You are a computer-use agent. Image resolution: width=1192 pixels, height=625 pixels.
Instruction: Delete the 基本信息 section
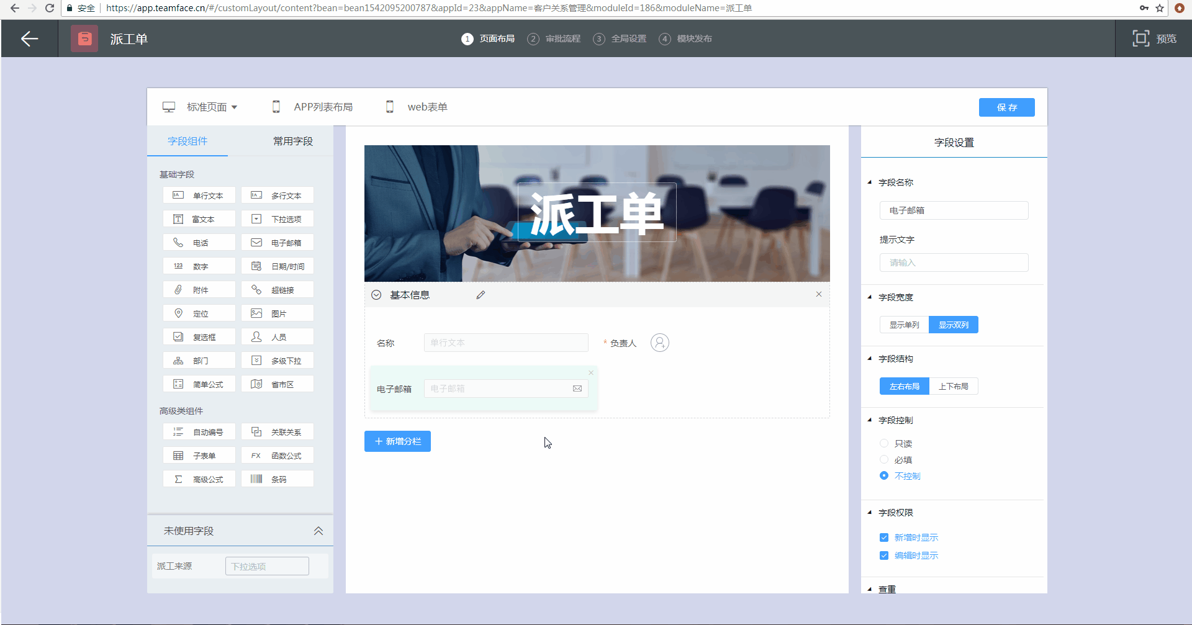[x=819, y=294]
